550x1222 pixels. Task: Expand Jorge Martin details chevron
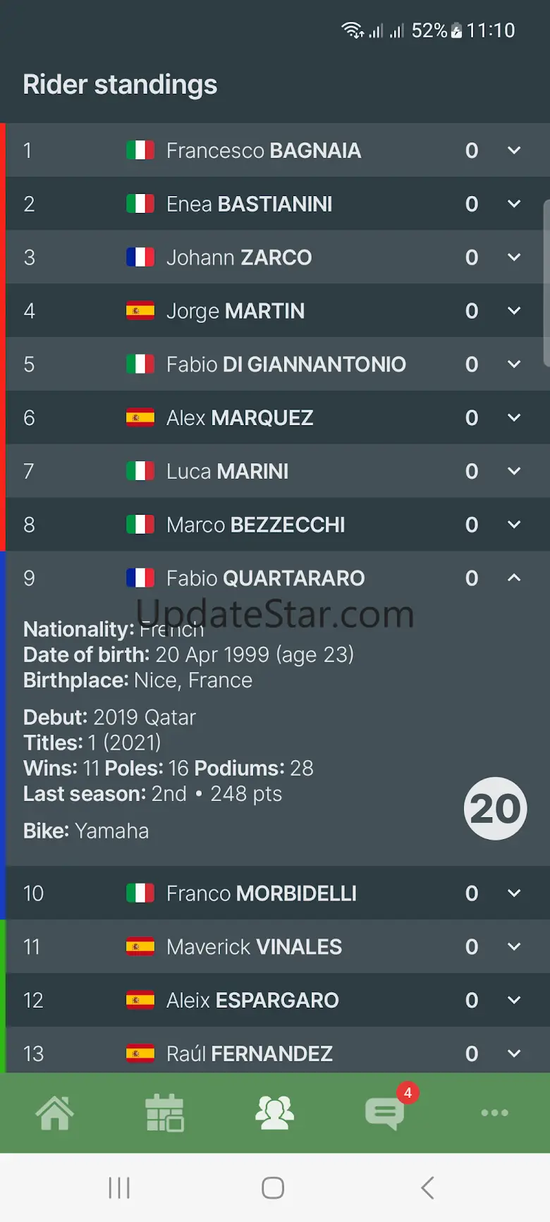tap(514, 310)
